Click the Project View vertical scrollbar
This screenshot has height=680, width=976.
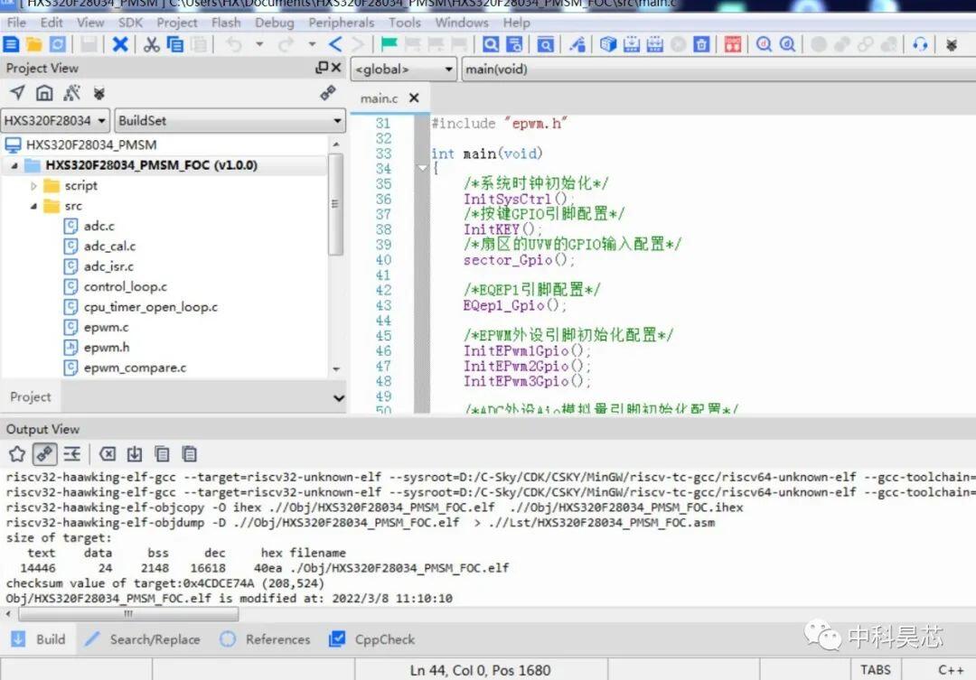[335, 205]
